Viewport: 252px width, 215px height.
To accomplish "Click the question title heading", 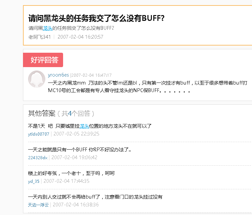I will [96, 18].
